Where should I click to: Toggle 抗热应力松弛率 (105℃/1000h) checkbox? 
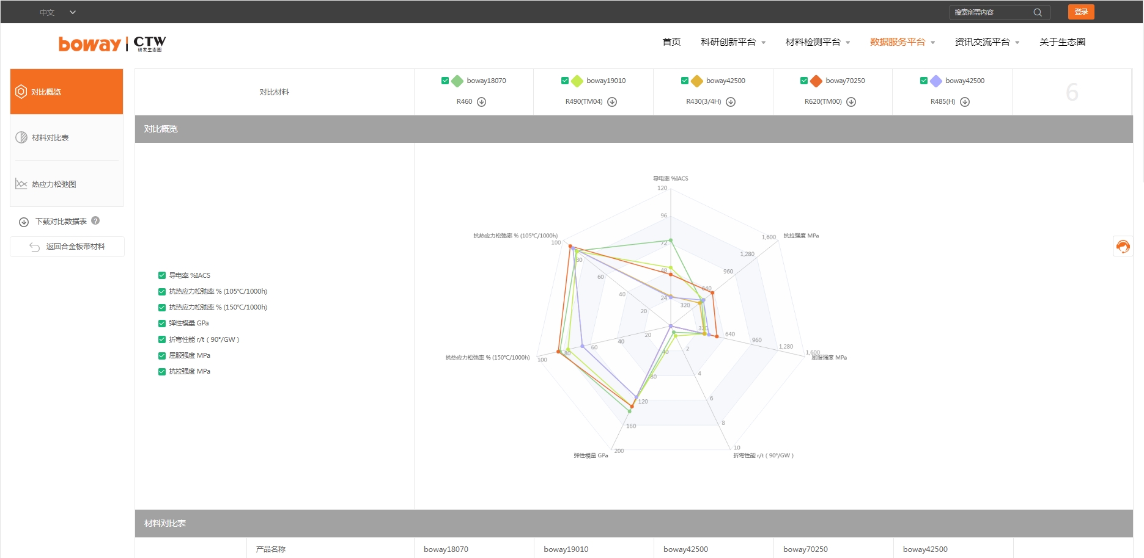[162, 292]
